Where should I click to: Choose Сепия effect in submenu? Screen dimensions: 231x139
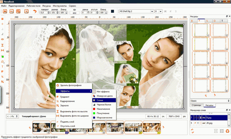coord(104,100)
